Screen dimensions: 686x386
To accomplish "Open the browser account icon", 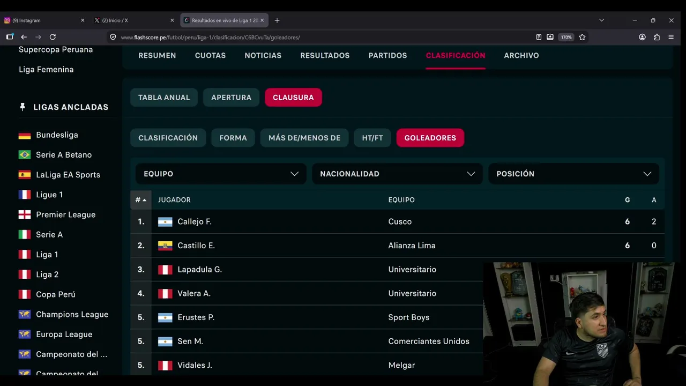I will tap(642, 37).
